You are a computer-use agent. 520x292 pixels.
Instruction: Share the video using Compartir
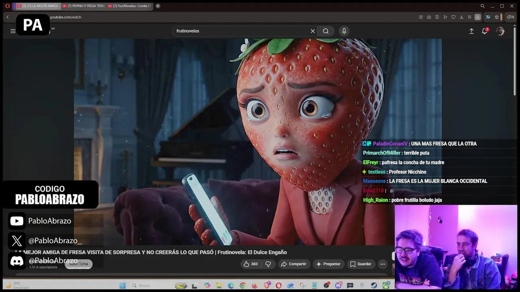pyautogui.click(x=293, y=264)
